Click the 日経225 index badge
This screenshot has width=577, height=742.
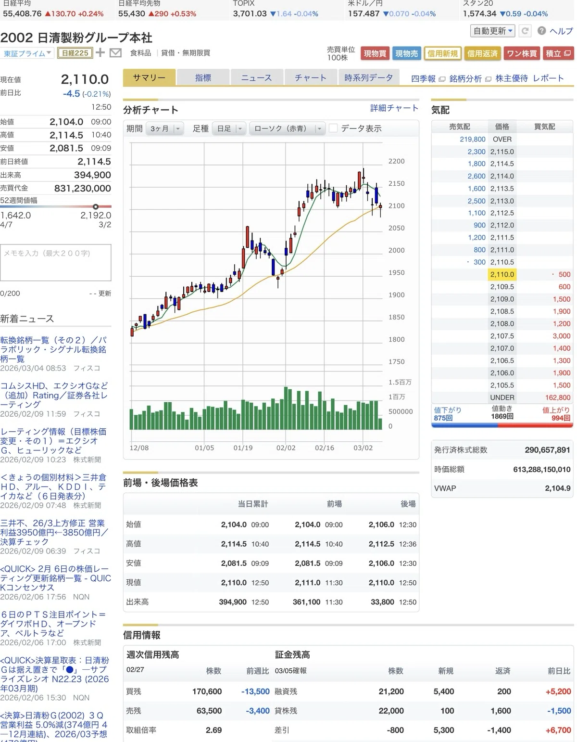pyautogui.click(x=75, y=53)
